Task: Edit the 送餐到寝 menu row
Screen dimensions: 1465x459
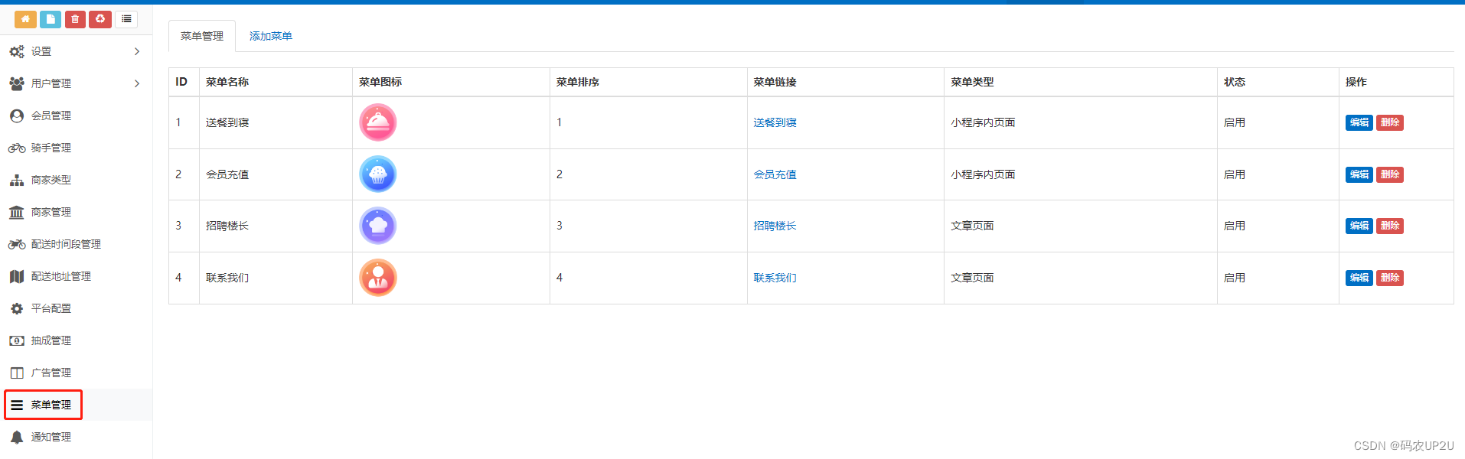Action: [1359, 122]
